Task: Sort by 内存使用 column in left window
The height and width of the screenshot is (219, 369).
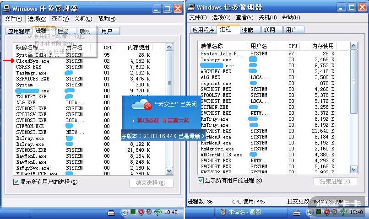Action: [x=134, y=48]
